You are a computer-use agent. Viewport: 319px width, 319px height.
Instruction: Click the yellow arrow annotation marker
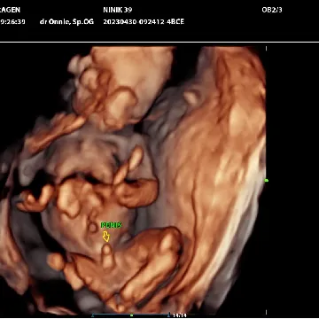(x=106, y=237)
